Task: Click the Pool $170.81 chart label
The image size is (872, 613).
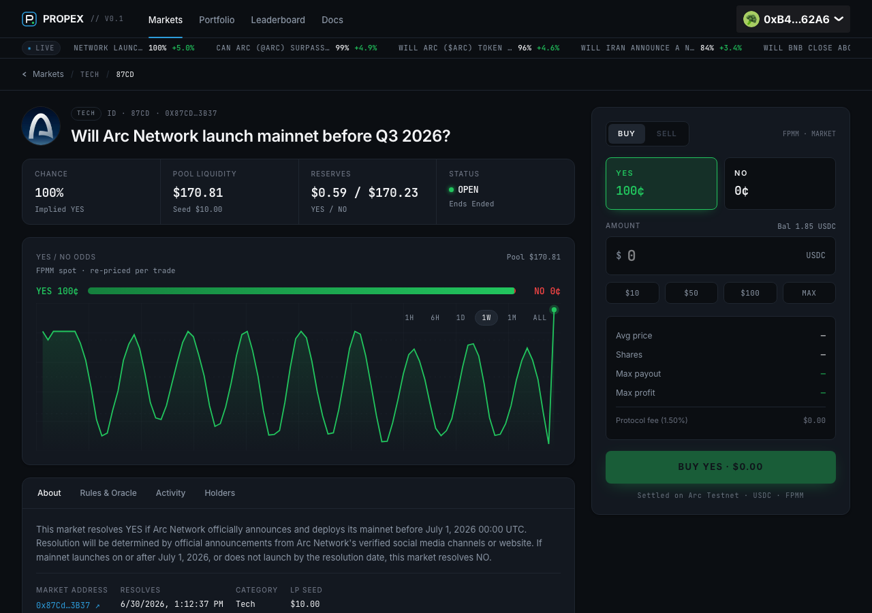Action: [x=533, y=257]
